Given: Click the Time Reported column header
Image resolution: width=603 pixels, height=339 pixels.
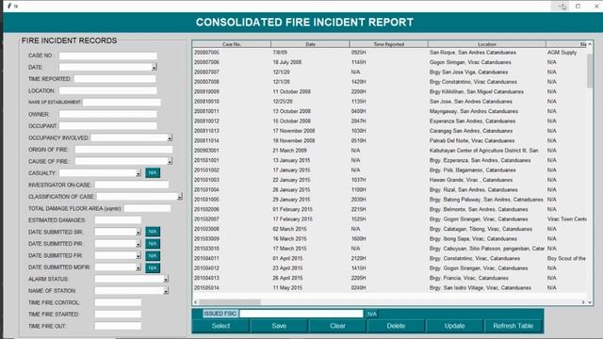Looking at the screenshot, I should pos(389,44).
